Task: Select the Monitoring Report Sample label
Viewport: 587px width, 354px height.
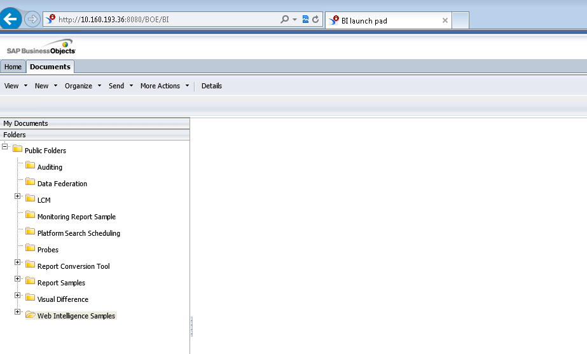Action: [76, 217]
